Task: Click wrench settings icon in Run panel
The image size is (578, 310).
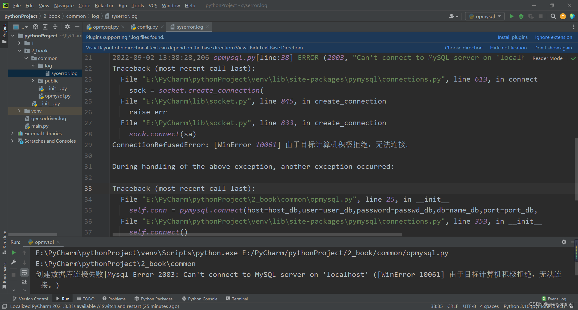Action: [x=14, y=262]
